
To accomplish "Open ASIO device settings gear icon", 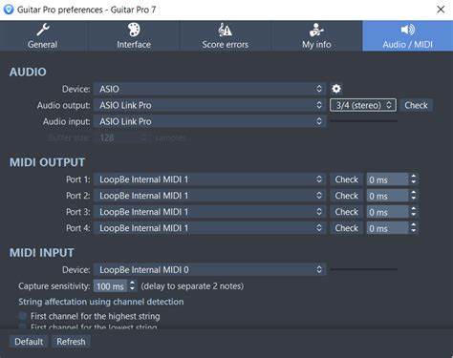I will tap(336, 89).
